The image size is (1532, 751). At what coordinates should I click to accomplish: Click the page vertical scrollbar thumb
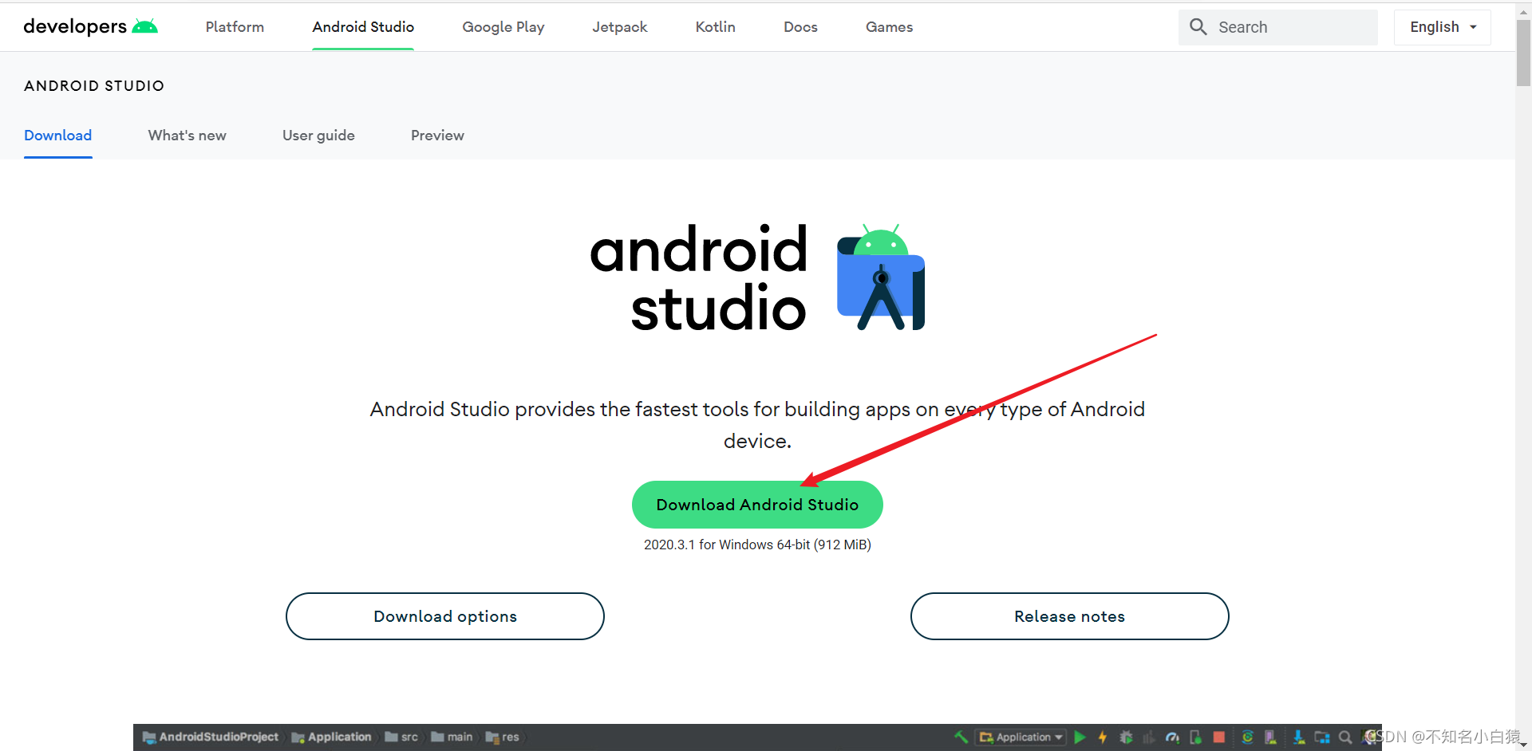point(1523,52)
